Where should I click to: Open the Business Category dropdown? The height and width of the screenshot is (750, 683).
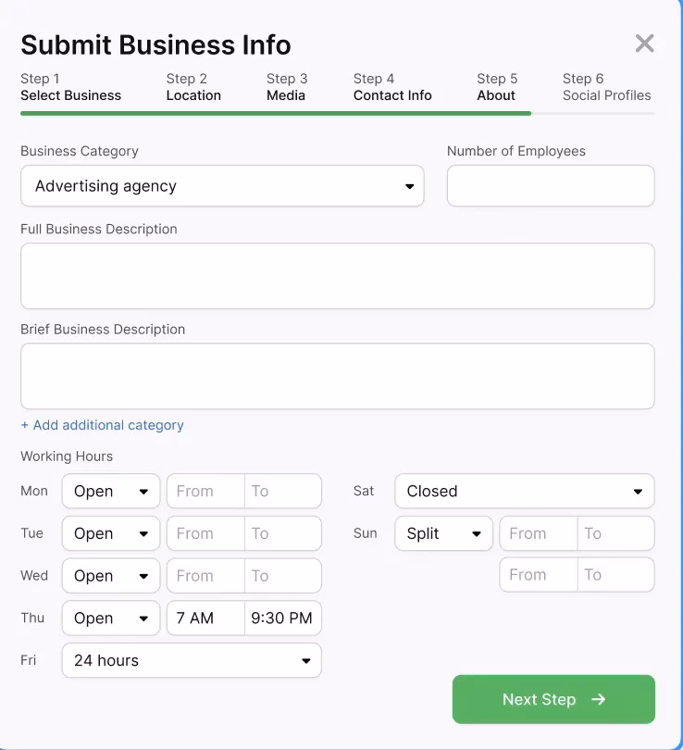click(222, 185)
